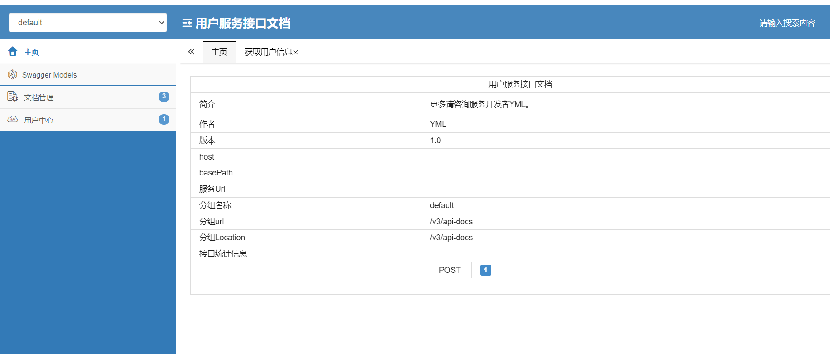Click the 作者 row label

[207, 124]
